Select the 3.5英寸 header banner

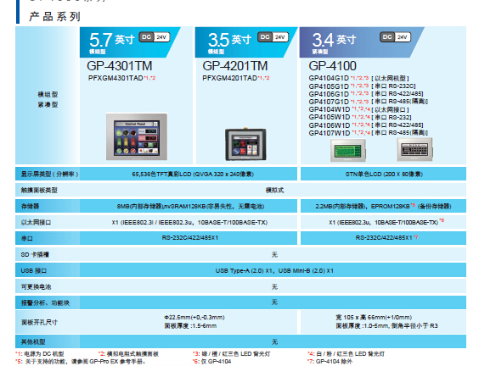point(246,42)
